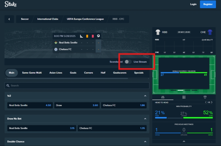This screenshot has width=221, height=146.
Task: Collapse the 1x2 market section
Action: pos(145,96)
